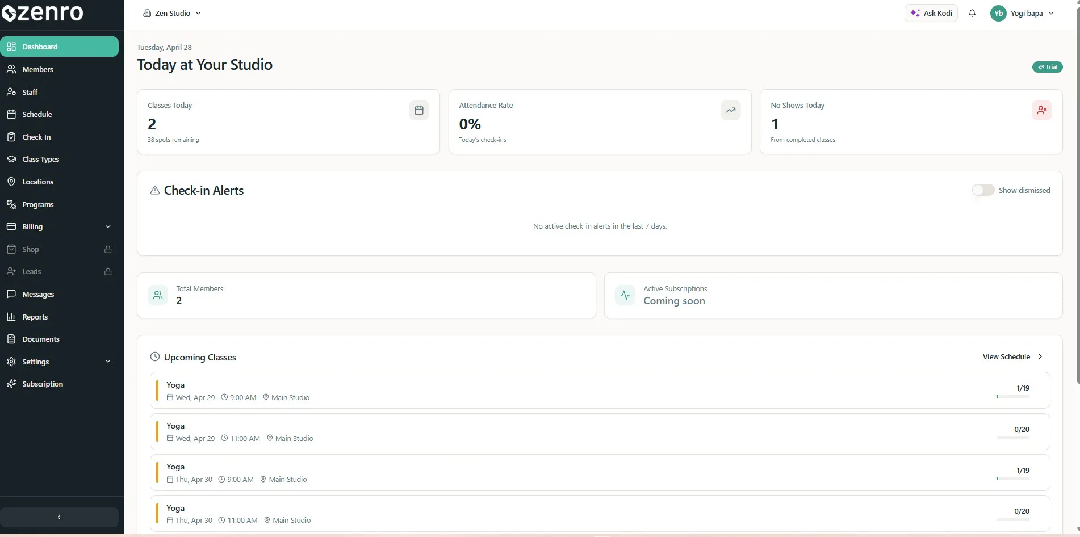The height and width of the screenshot is (537, 1080).
Task: Go to the Schedule menu item
Action: pyautogui.click(x=59, y=114)
